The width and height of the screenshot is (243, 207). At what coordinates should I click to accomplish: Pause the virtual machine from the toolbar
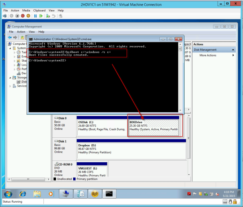click(35, 16)
